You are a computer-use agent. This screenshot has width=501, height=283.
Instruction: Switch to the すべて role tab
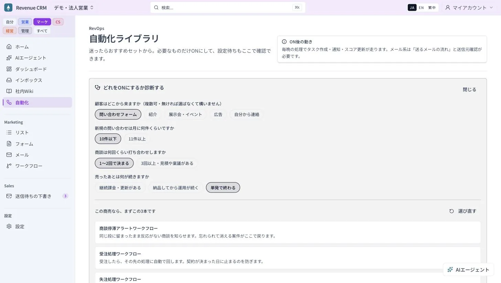click(42, 31)
